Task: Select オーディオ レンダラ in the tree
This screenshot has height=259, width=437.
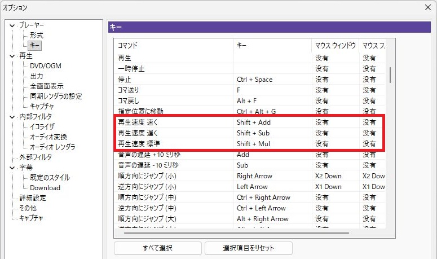Action: (52, 147)
